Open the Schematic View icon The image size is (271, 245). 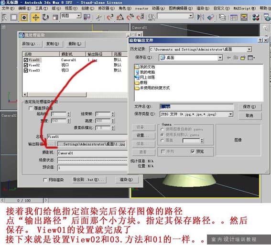click(244, 18)
